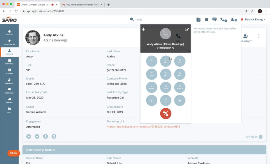Go back in browser history
Screen dimensions: 270x164
click(x=4, y=11)
